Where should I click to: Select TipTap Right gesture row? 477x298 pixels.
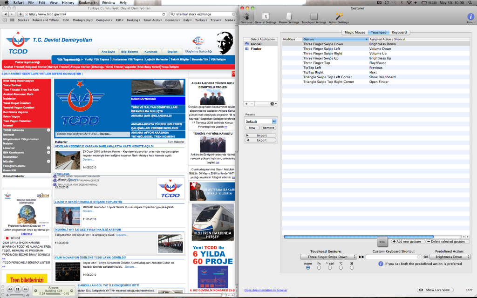pyautogui.click(x=375, y=72)
